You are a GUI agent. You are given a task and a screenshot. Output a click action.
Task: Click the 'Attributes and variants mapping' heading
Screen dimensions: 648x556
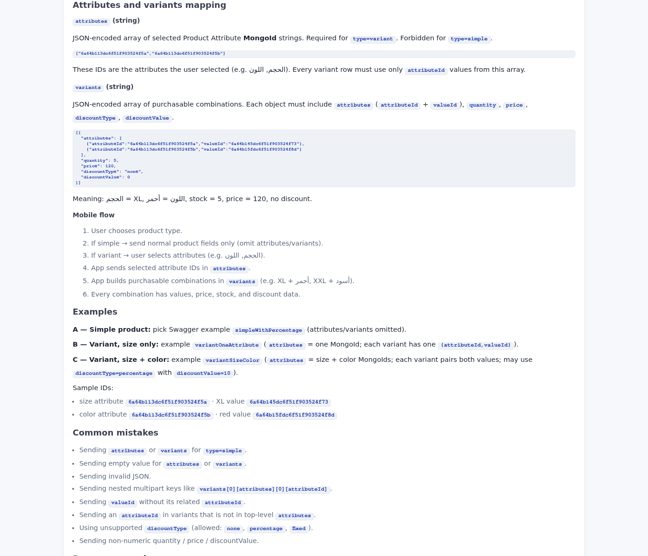click(150, 5)
